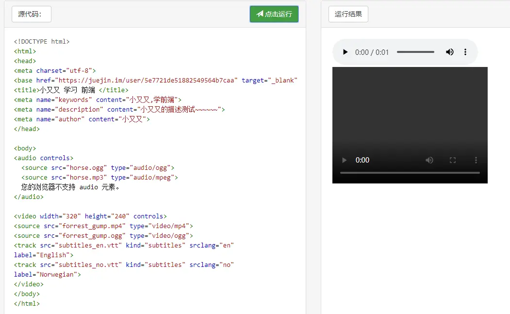510x314 pixels.
Task: Click the base href juejin.im URL line
Action: click(155, 81)
